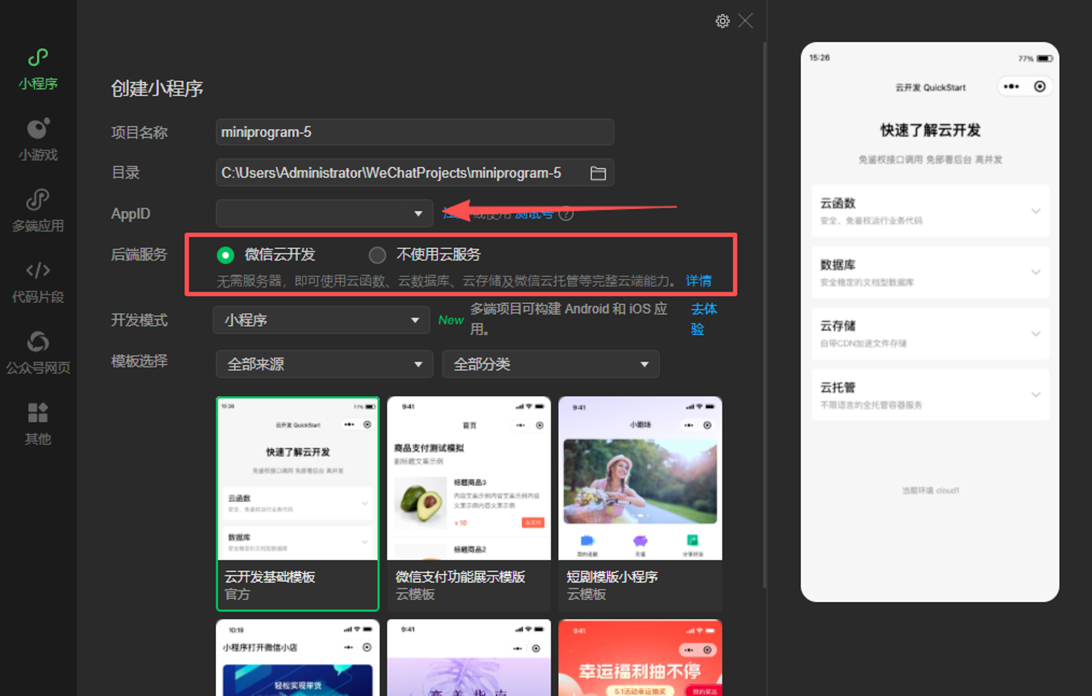Open the AppID dropdown list
The width and height of the screenshot is (1092, 696).
pos(418,213)
